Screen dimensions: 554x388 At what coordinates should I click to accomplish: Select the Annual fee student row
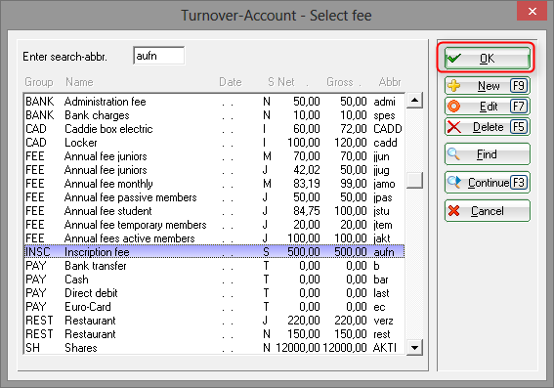tap(214, 211)
